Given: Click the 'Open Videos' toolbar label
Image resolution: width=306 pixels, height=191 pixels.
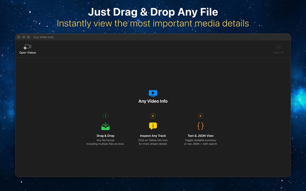Looking at the screenshot, I should pos(28,53).
